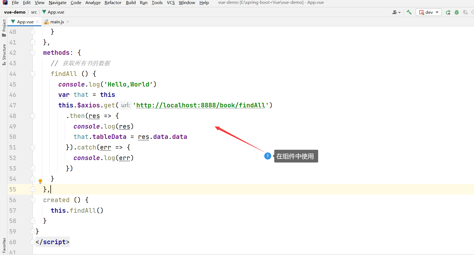Click the yellow lightbulb intention icon on line 54
Screen dimensions: 474x255
coord(40,181)
